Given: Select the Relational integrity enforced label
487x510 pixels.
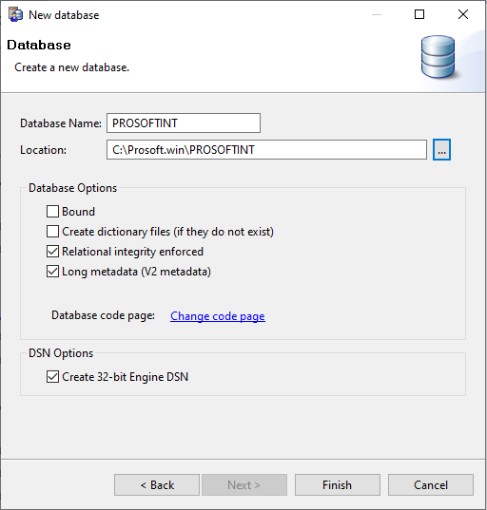Looking at the screenshot, I should point(132,252).
